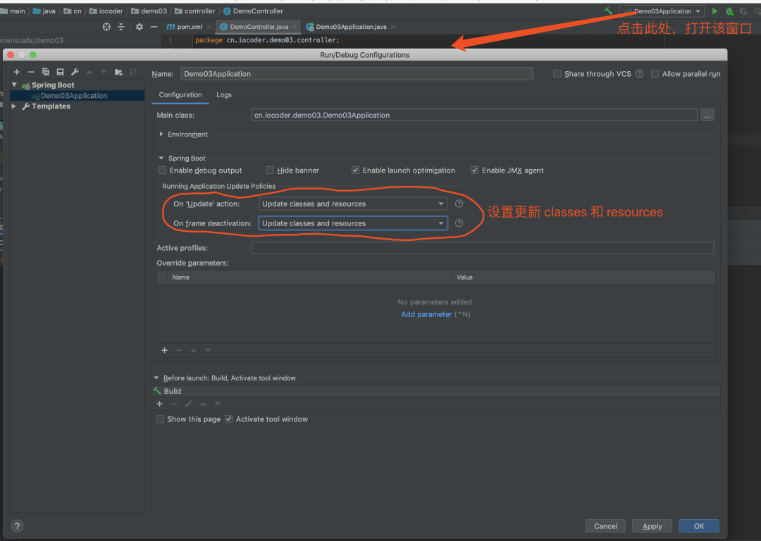Disable Enable launch optimization

click(355, 170)
